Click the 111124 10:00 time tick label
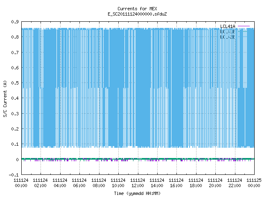 click(118, 183)
